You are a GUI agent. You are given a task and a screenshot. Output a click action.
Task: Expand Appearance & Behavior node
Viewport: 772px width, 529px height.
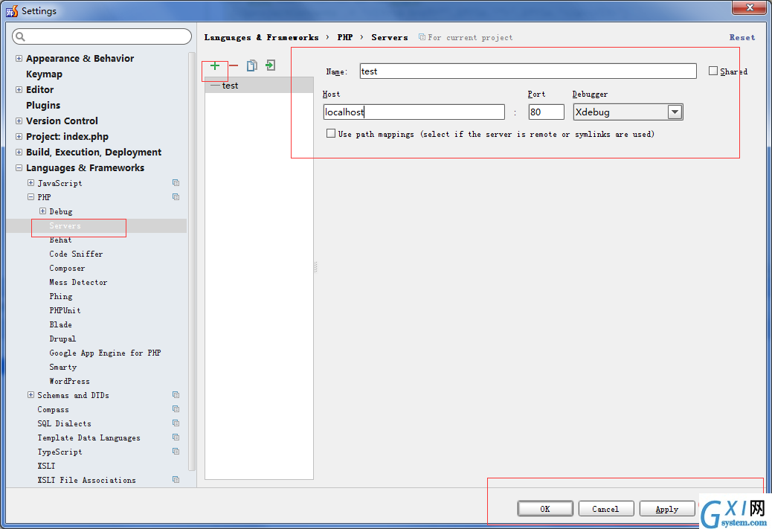pos(19,58)
